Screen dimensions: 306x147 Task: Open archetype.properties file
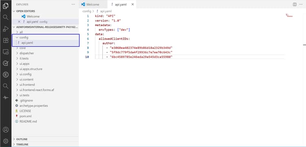click(45, 106)
